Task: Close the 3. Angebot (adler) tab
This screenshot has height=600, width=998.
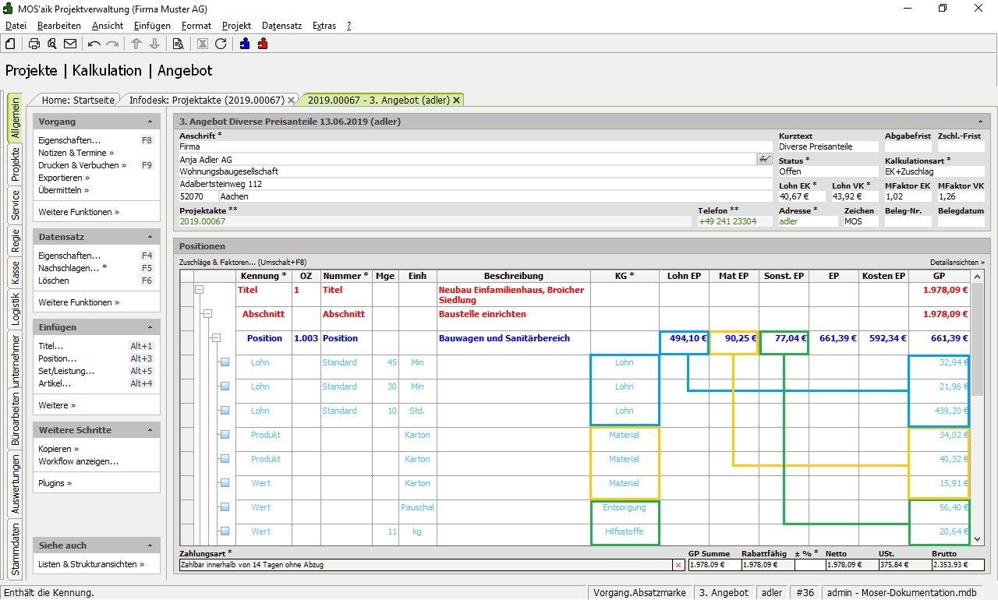Action: (x=457, y=100)
